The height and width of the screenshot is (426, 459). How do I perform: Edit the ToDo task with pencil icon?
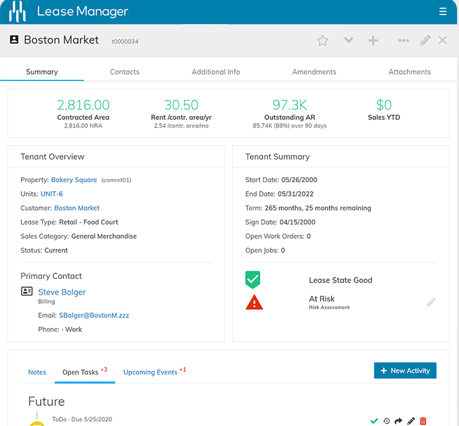click(411, 421)
